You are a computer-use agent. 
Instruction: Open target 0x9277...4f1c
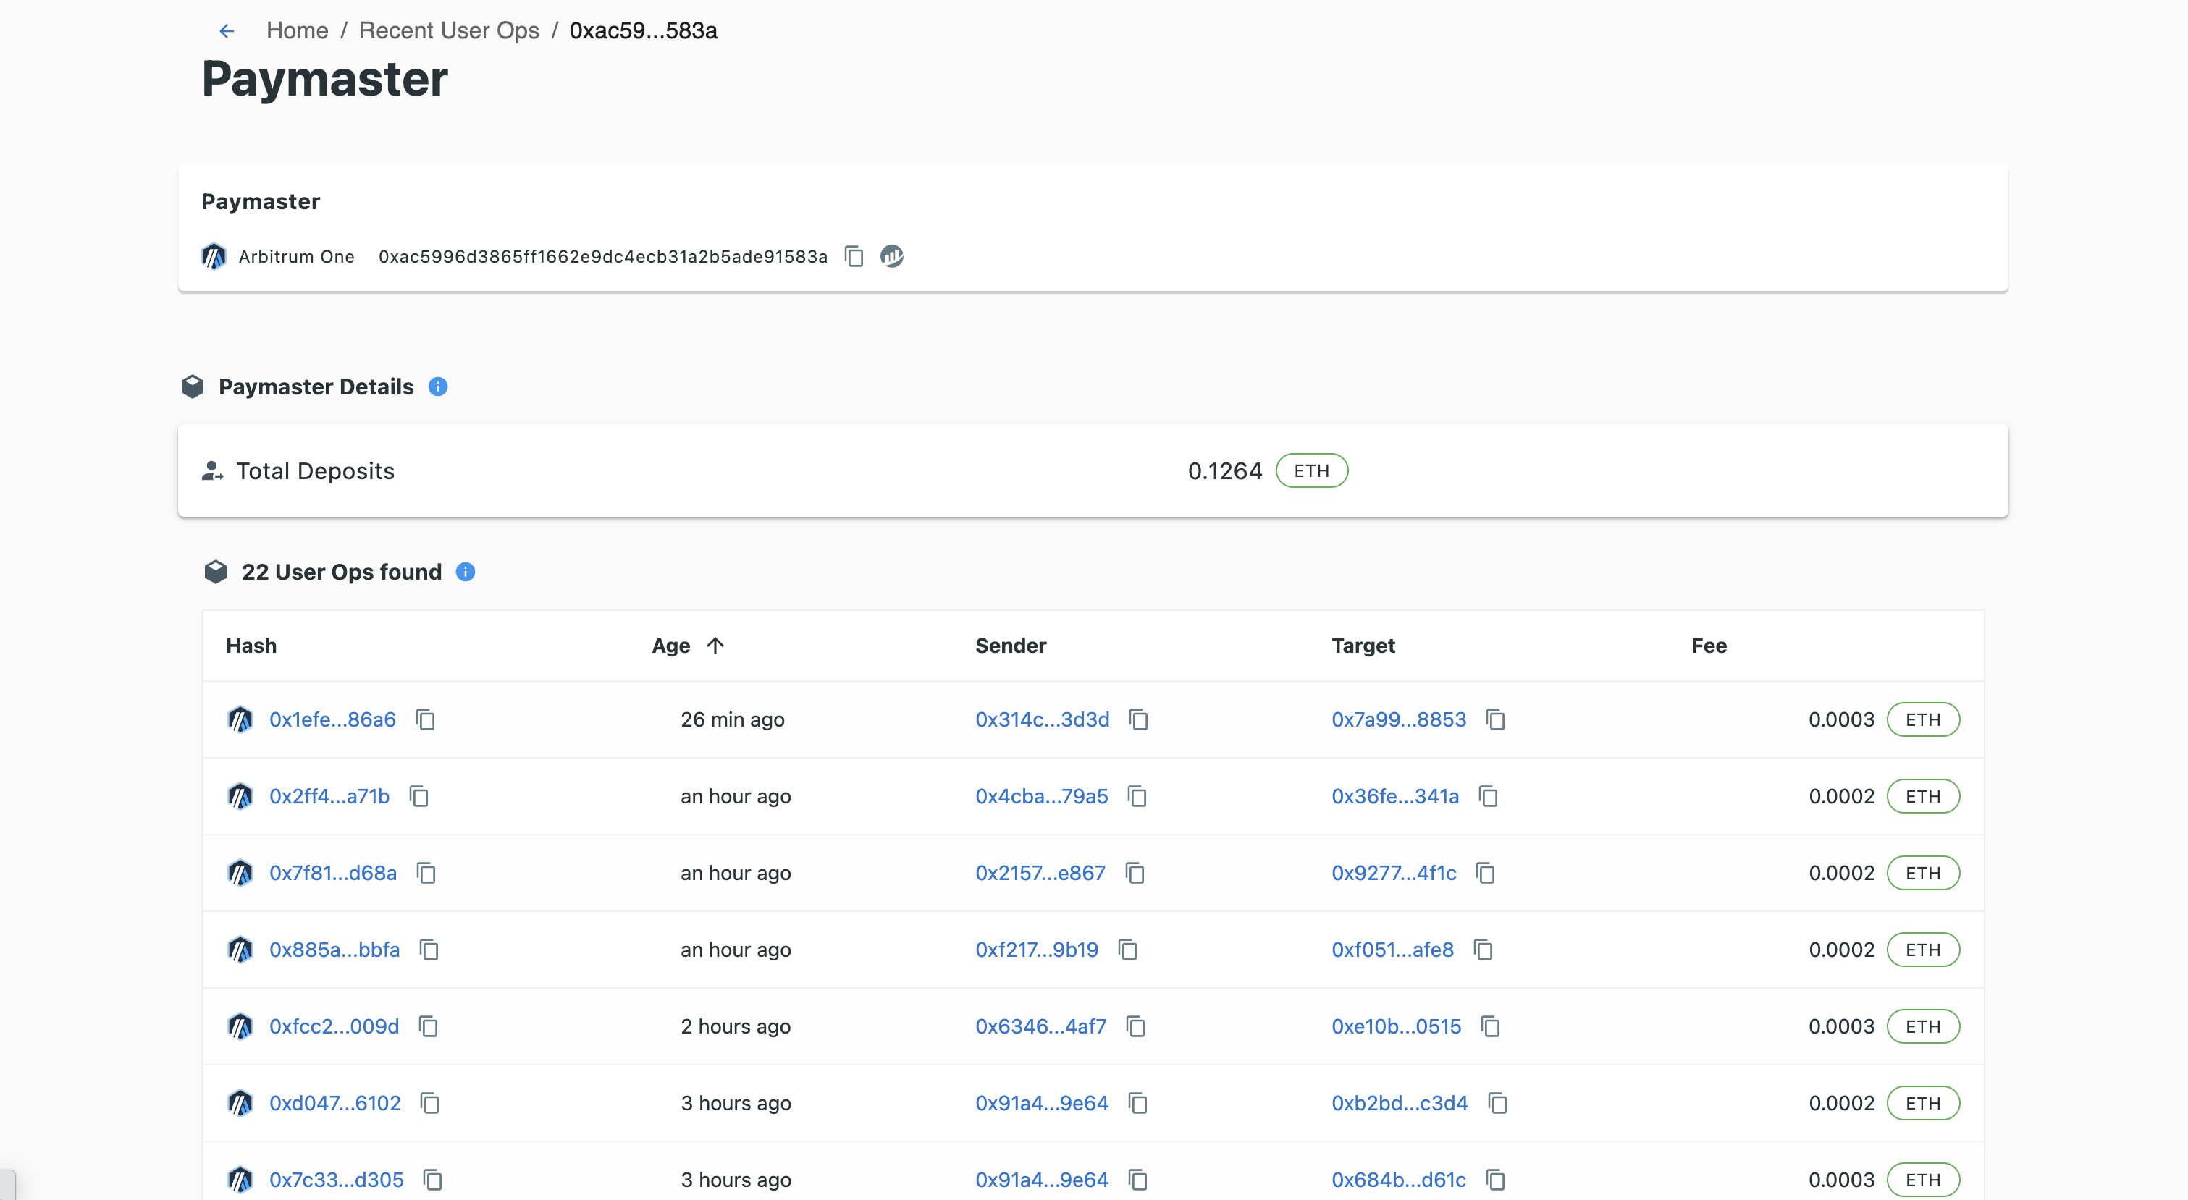tap(1394, 873)
